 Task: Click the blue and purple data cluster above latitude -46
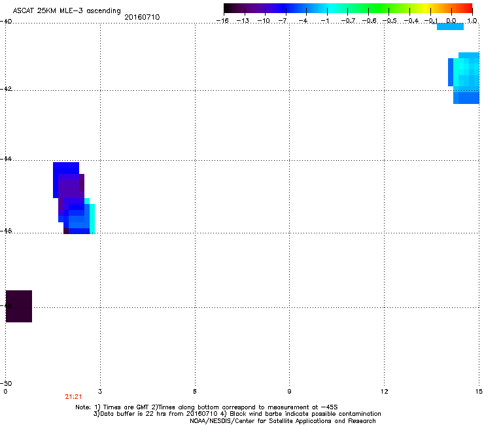(x=74, y=198)
